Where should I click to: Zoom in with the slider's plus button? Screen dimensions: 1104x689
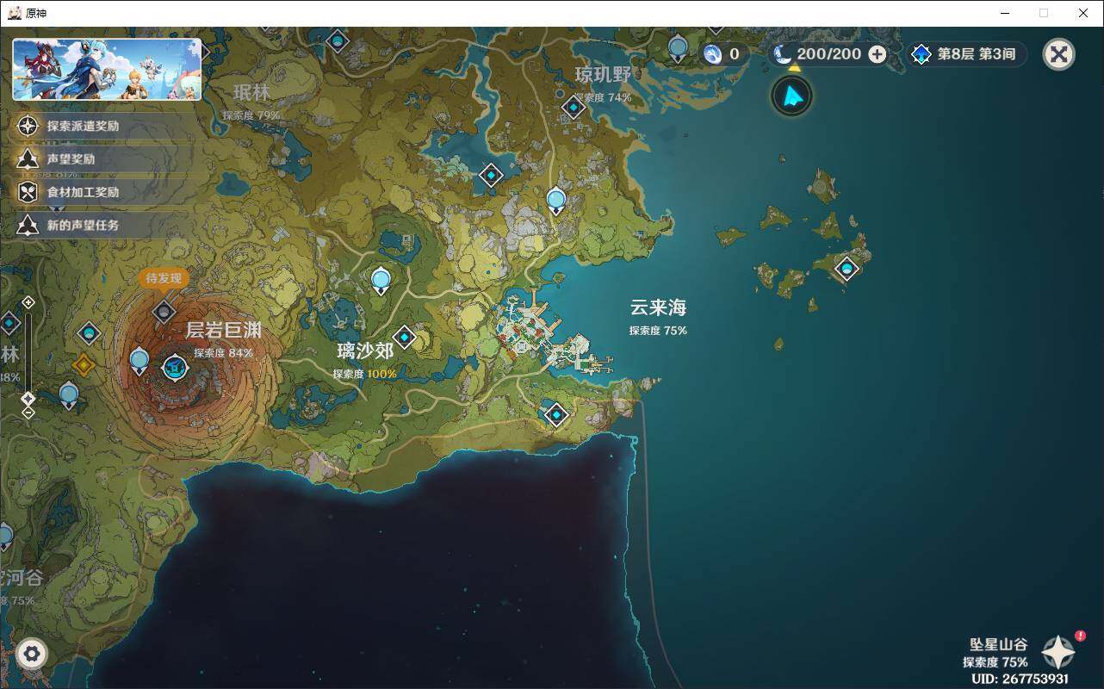pos(28,302)
